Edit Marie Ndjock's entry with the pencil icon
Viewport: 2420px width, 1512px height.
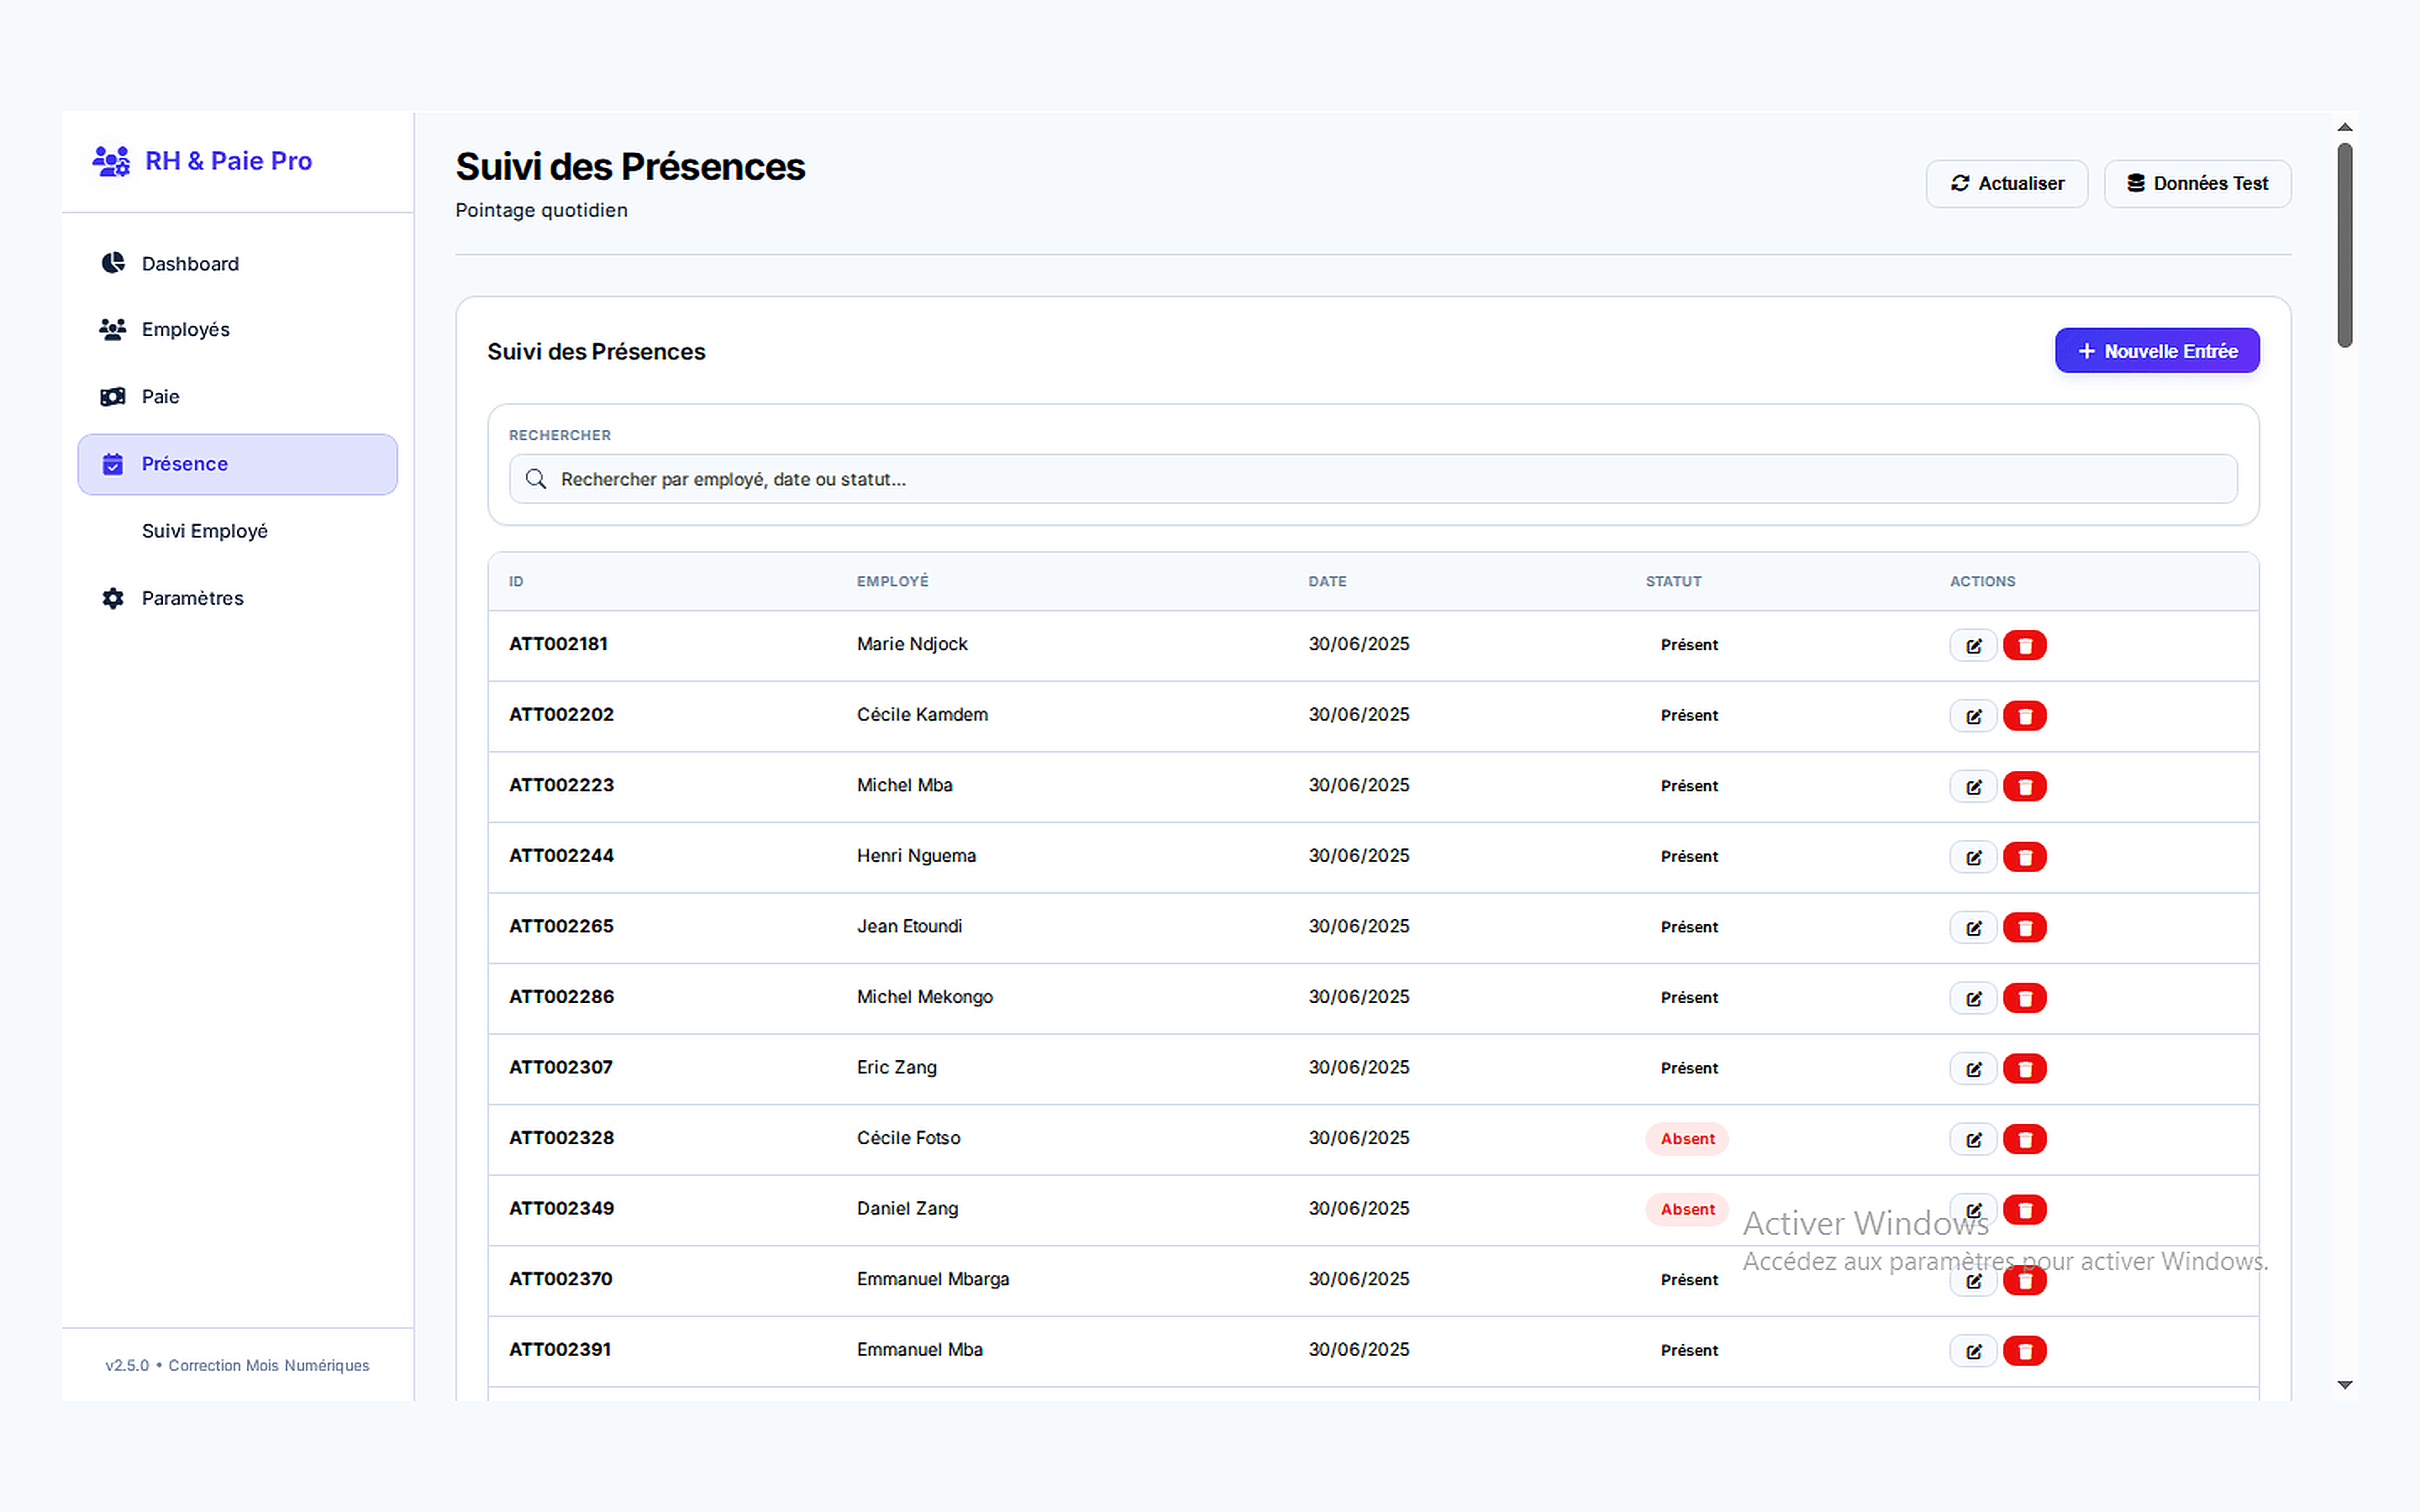pyautogui.click(x=1972, y=645)
